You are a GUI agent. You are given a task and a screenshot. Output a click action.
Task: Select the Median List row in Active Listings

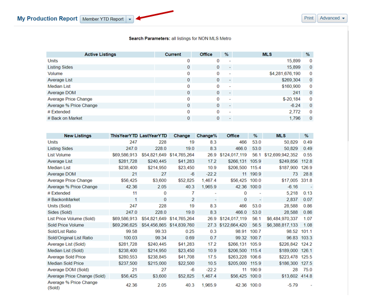coord(60,86)
